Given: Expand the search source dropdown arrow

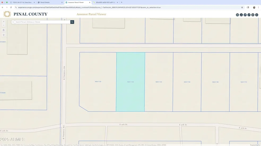Looking at the screenshot, I should 13,22.
